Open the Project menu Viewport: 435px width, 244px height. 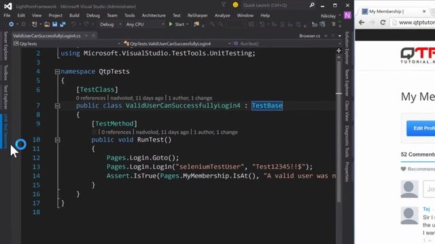pyautogui.click(x=56, y=16)
